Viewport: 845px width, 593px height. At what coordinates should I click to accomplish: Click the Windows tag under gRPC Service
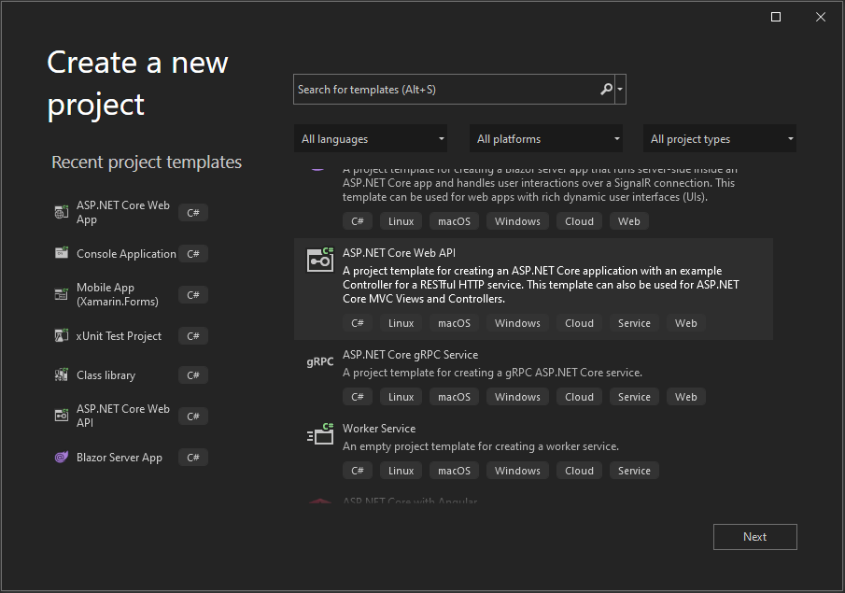[517, 397]
